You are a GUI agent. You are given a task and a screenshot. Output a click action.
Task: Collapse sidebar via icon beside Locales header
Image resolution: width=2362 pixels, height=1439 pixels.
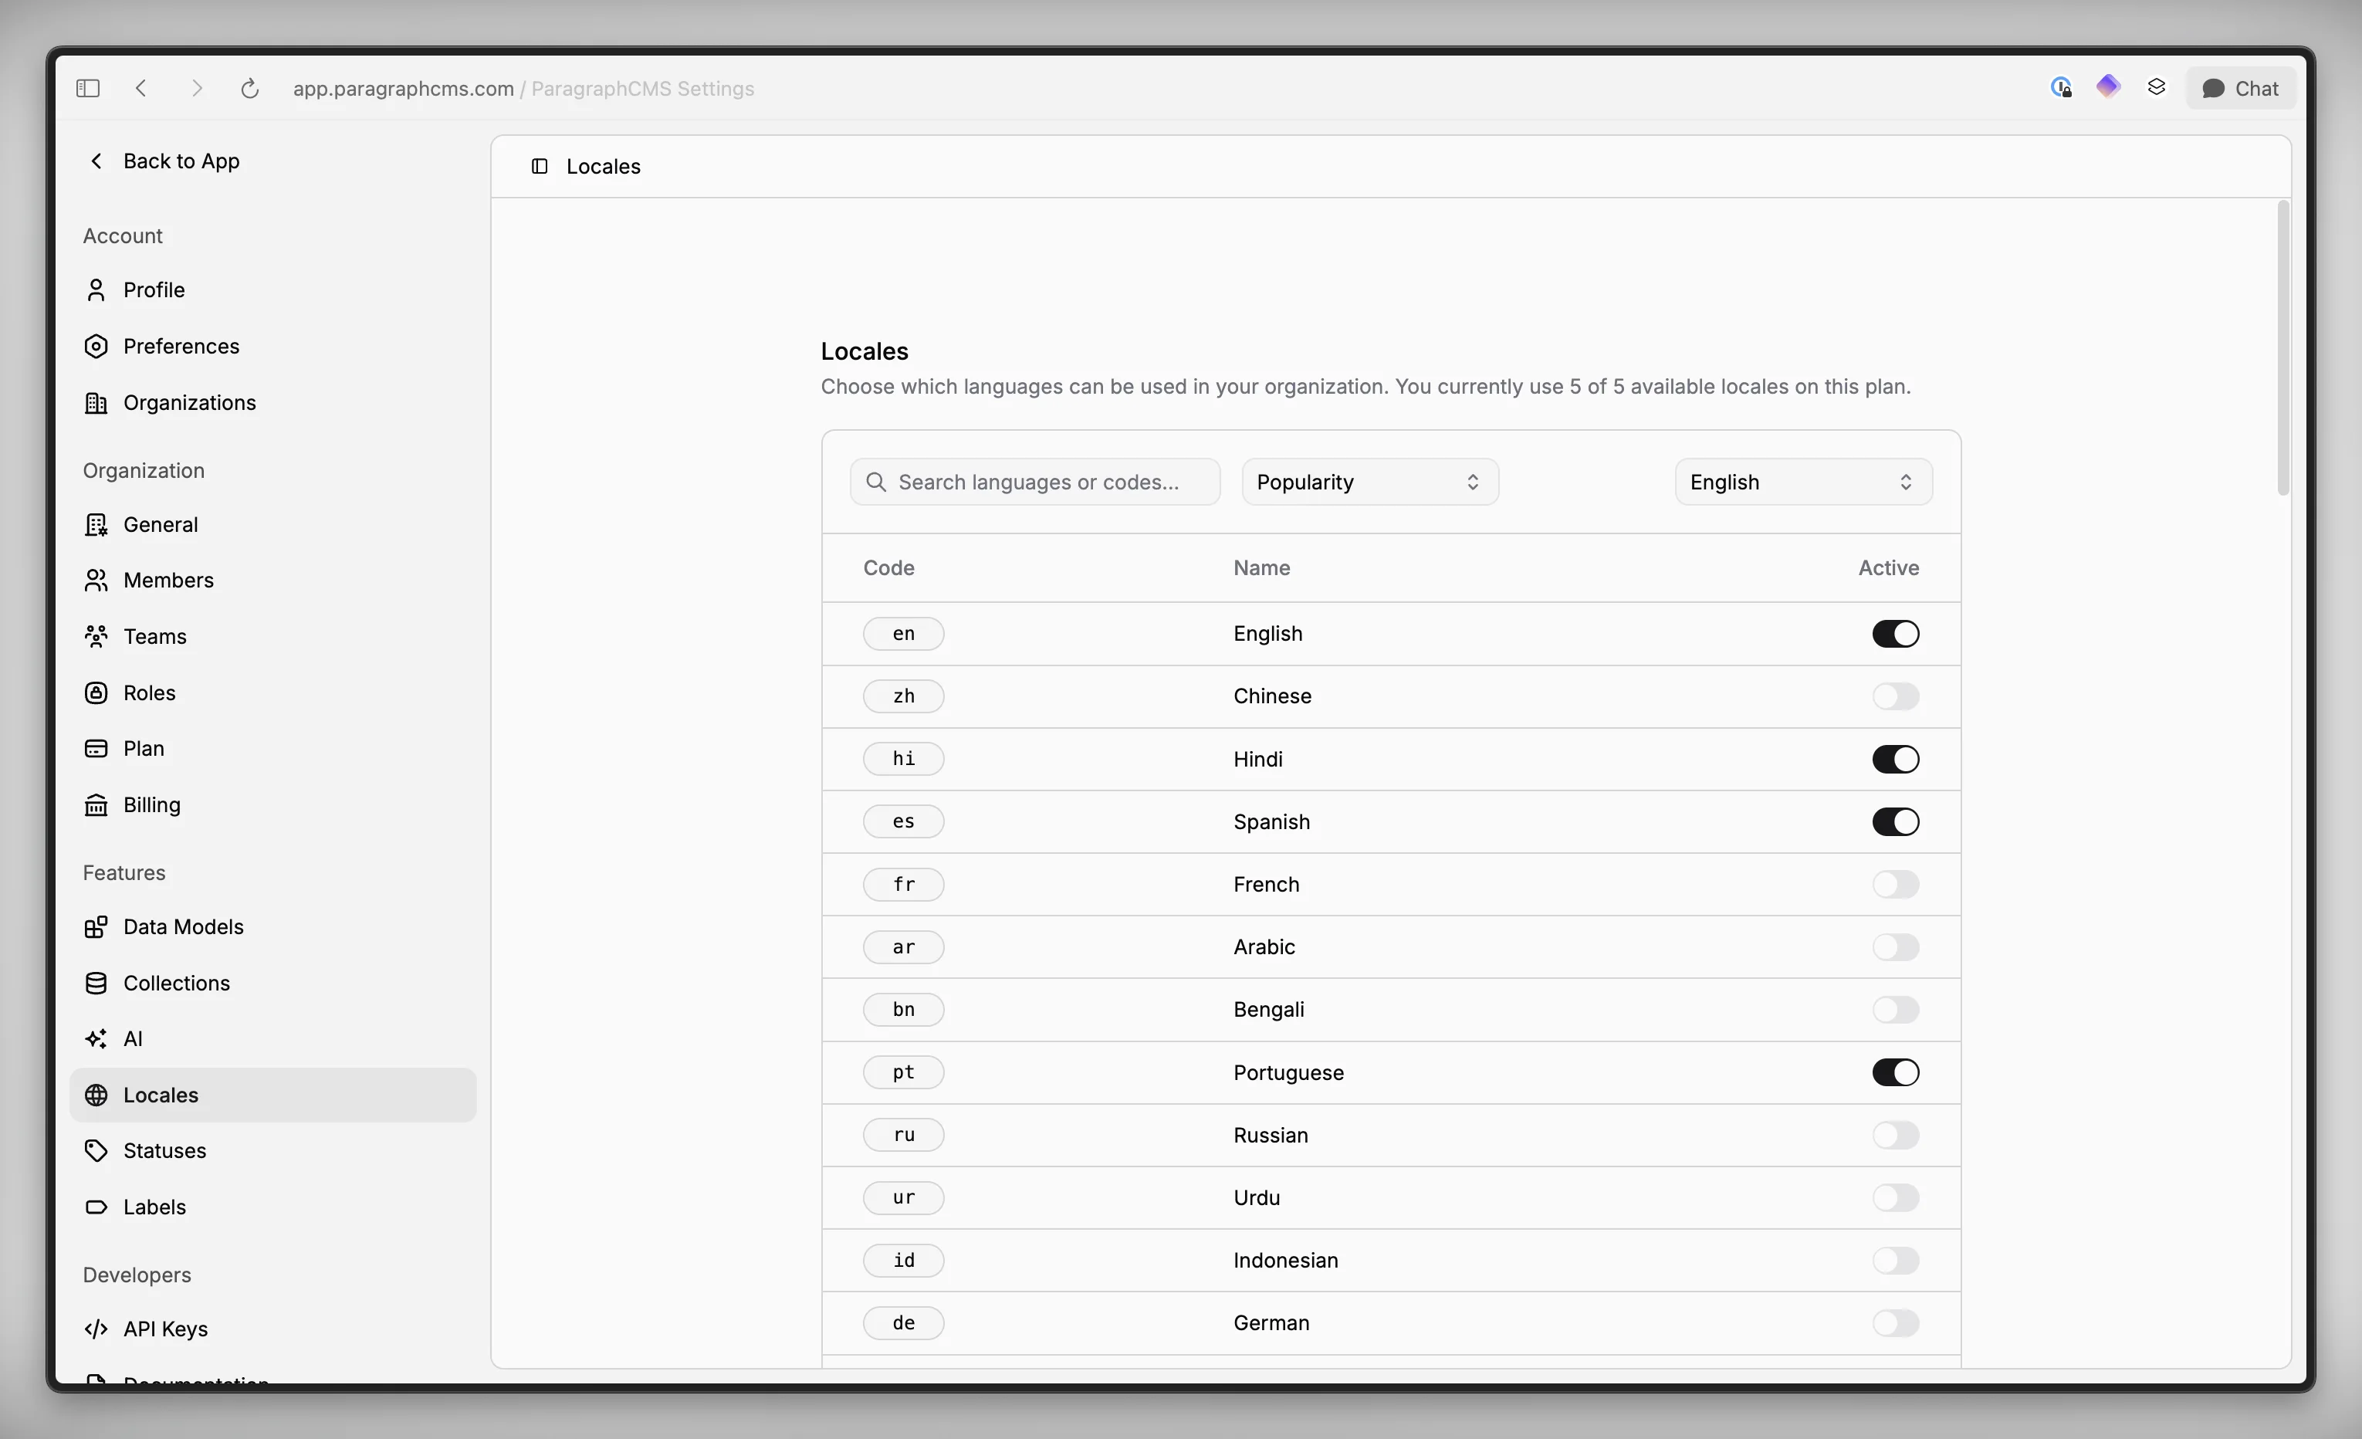tap(540, 166)
